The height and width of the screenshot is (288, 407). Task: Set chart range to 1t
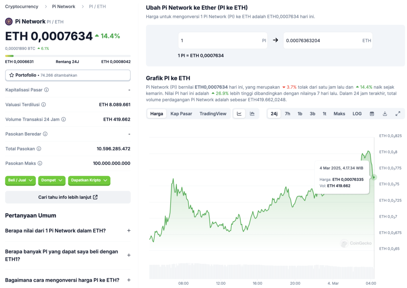click(x=324, y=114)
